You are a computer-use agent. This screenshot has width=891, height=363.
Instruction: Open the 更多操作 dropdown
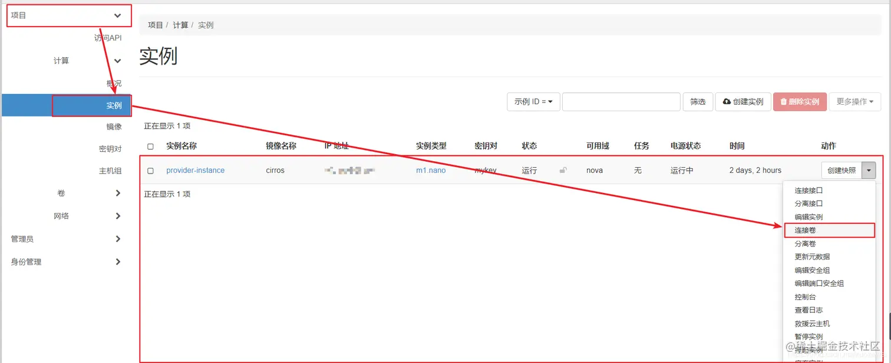pyautogui.click(x=854, y=102)
